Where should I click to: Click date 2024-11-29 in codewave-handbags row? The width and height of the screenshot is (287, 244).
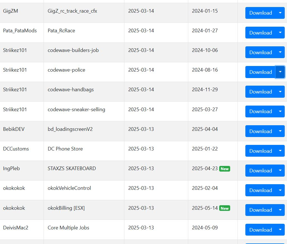(x=205, y=90)
